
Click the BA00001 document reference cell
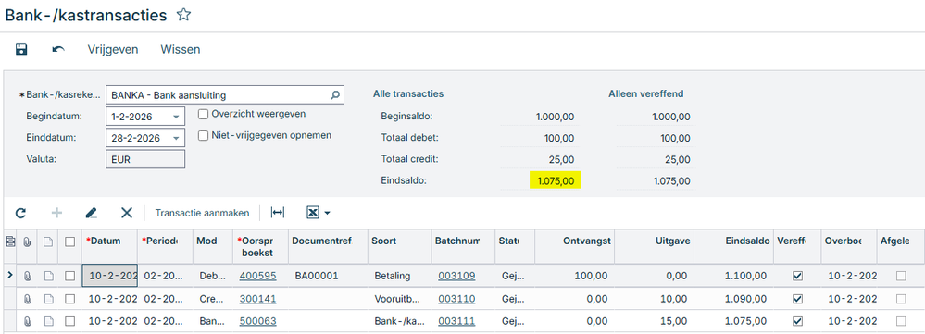(328, 276)
